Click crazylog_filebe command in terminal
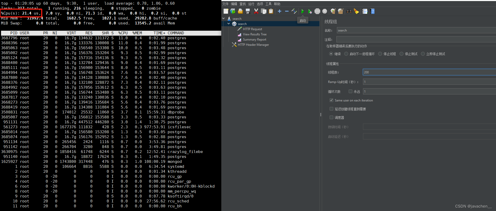 [x=185, y=152]
